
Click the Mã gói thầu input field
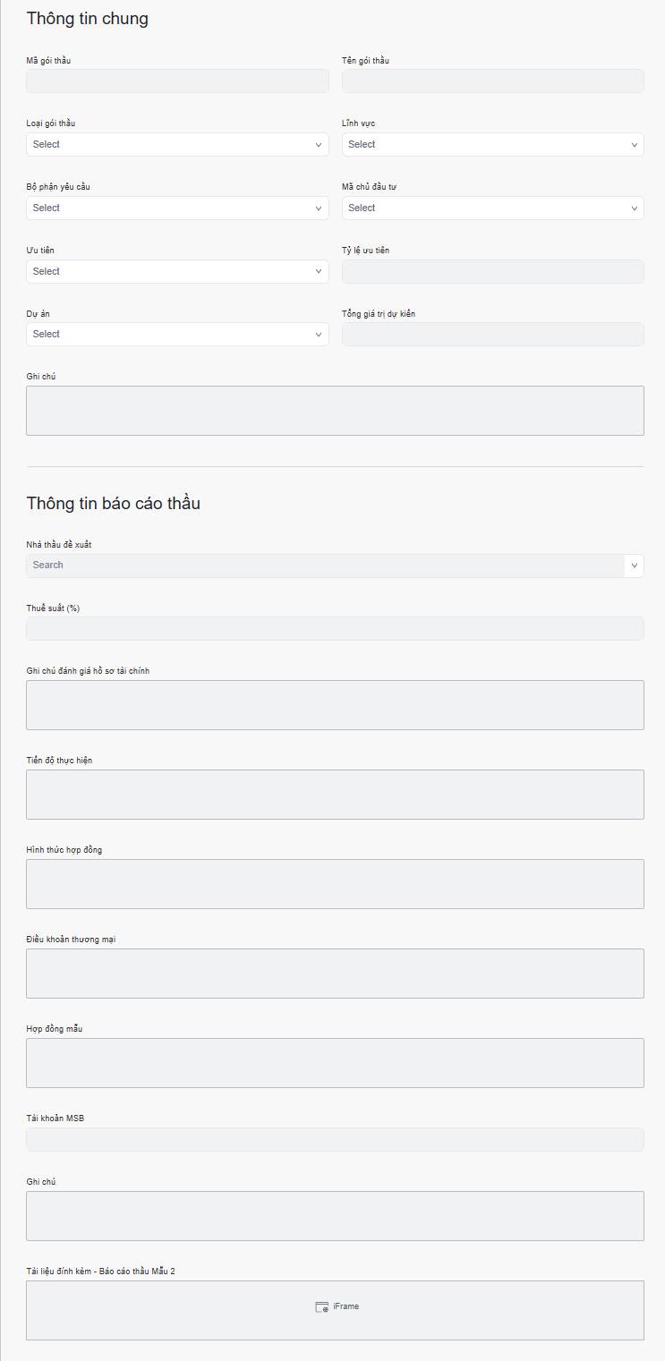pyautogui.click(x=177, y=81)
